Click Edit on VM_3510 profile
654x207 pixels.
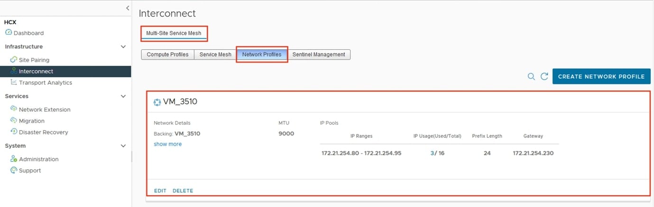(x=160, y=191)
